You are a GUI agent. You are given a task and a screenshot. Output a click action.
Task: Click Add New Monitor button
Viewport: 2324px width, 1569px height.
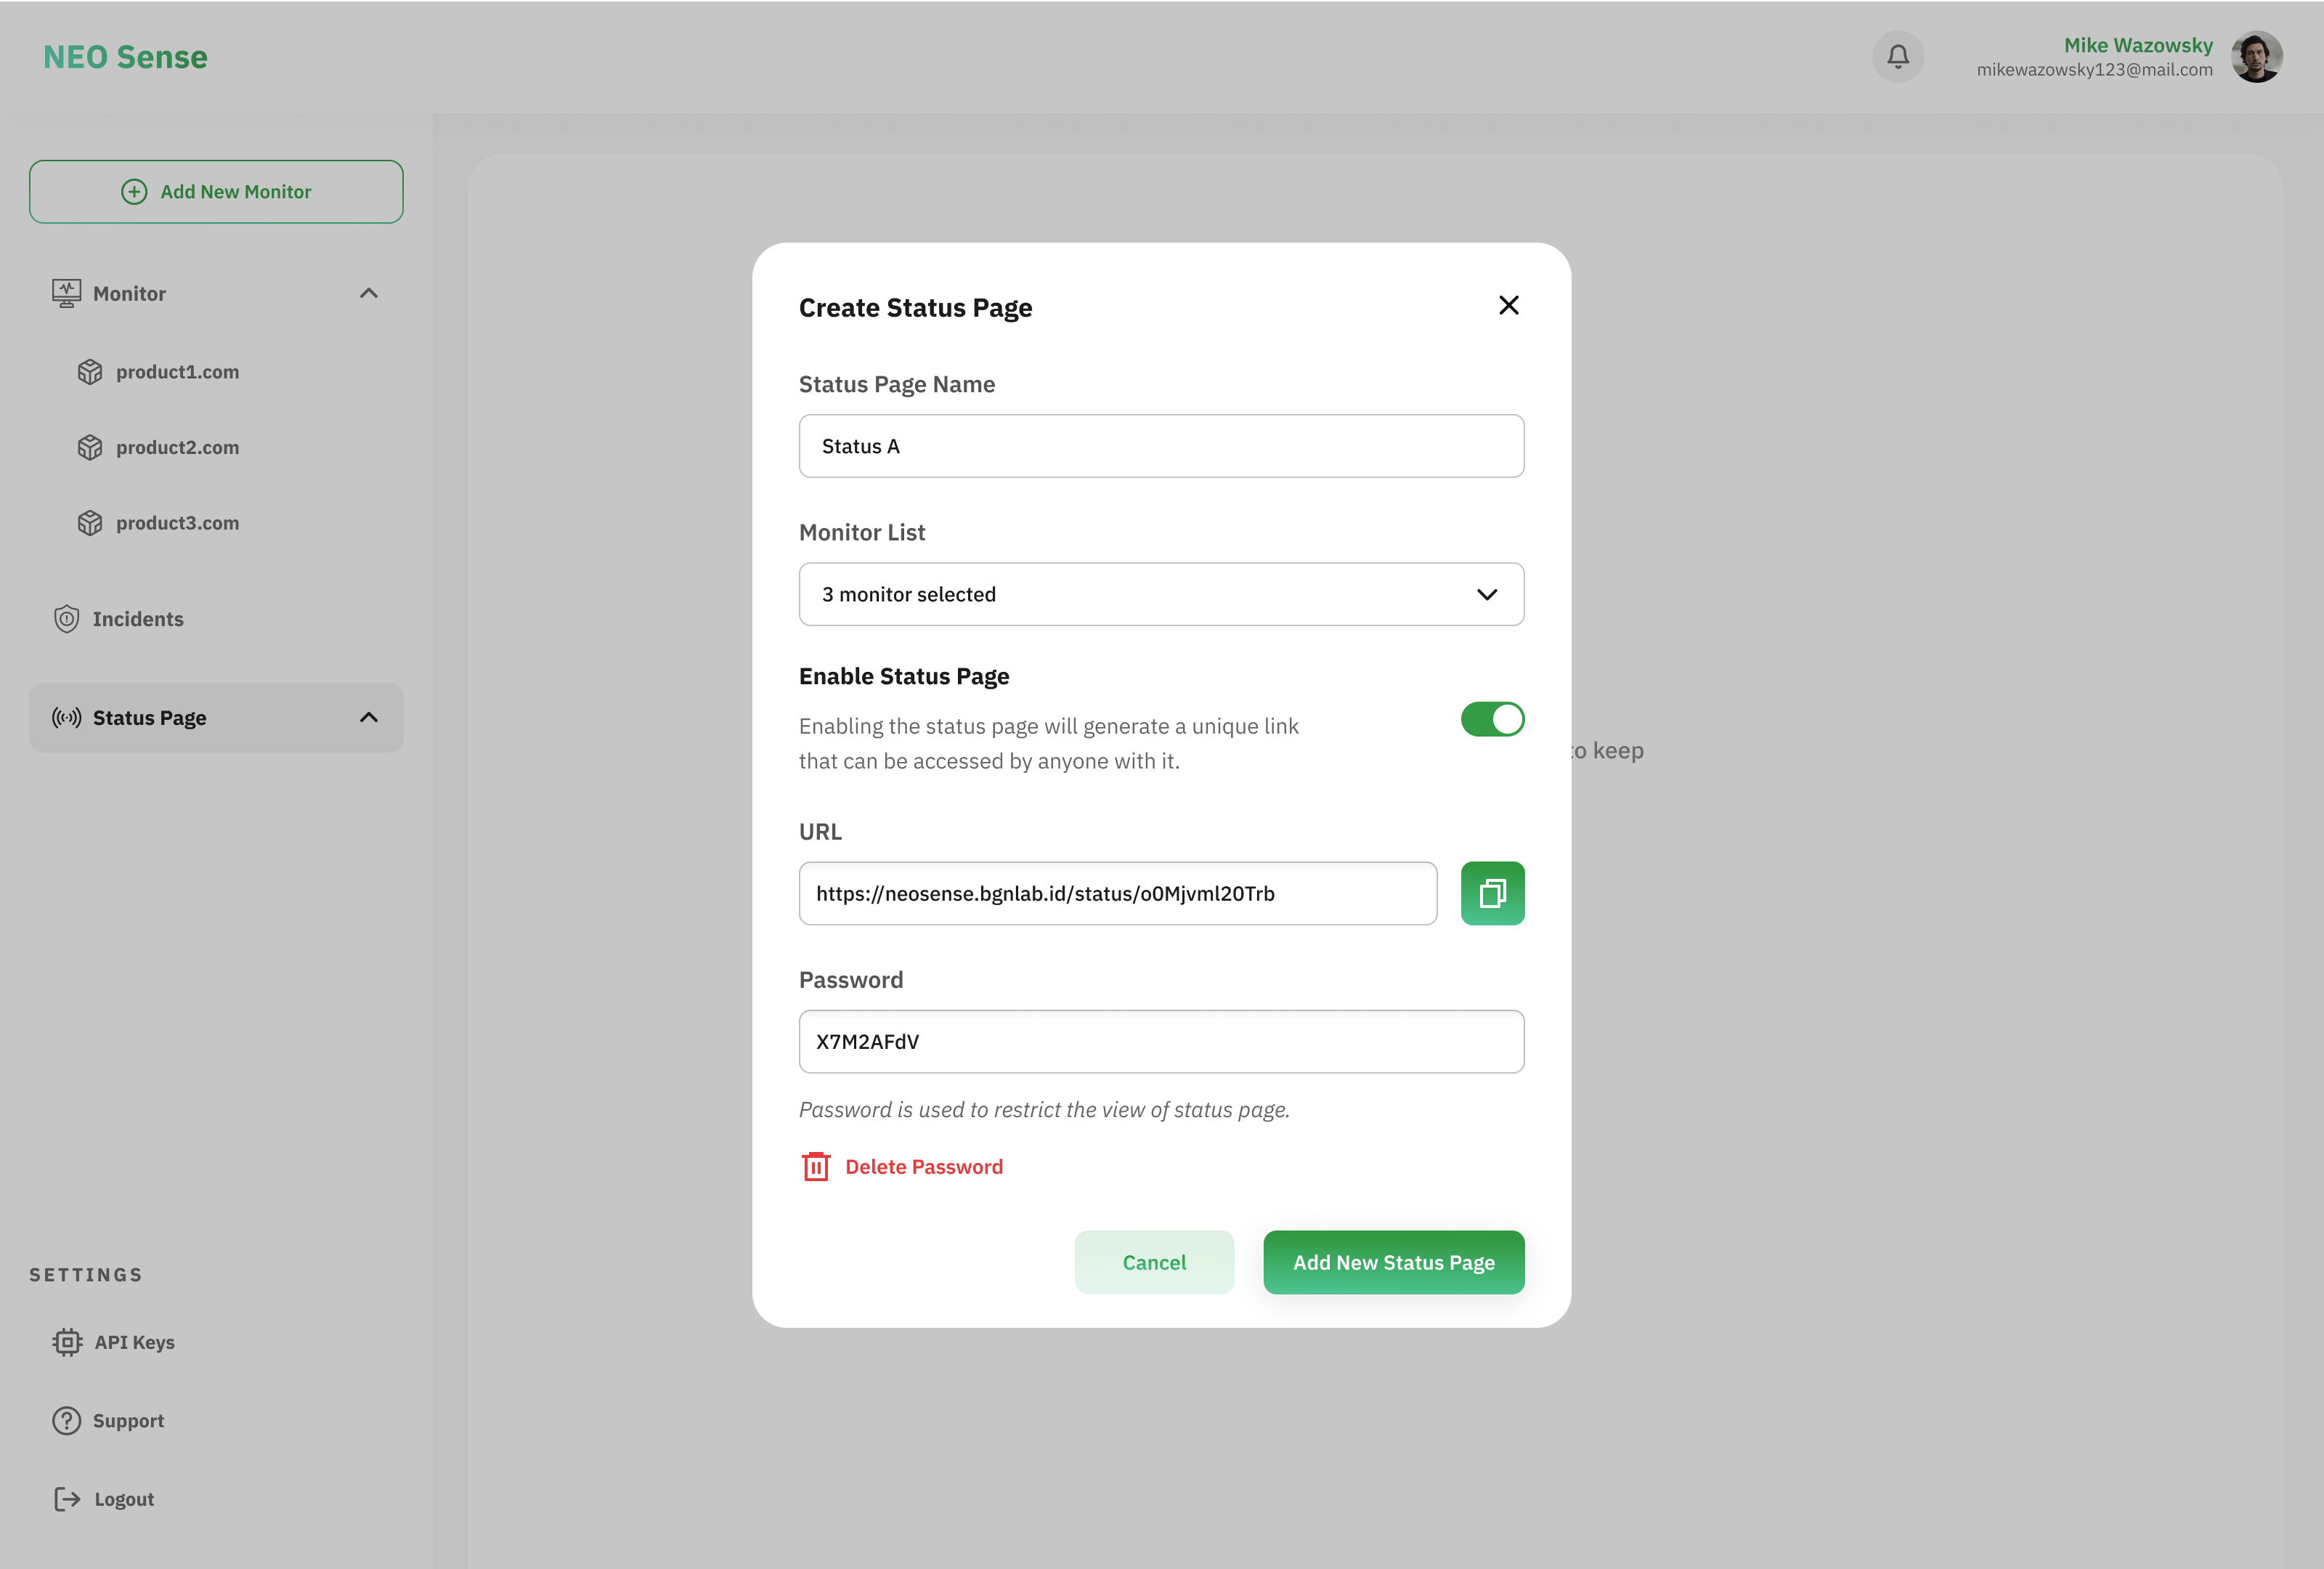click(x=216, y=192)
